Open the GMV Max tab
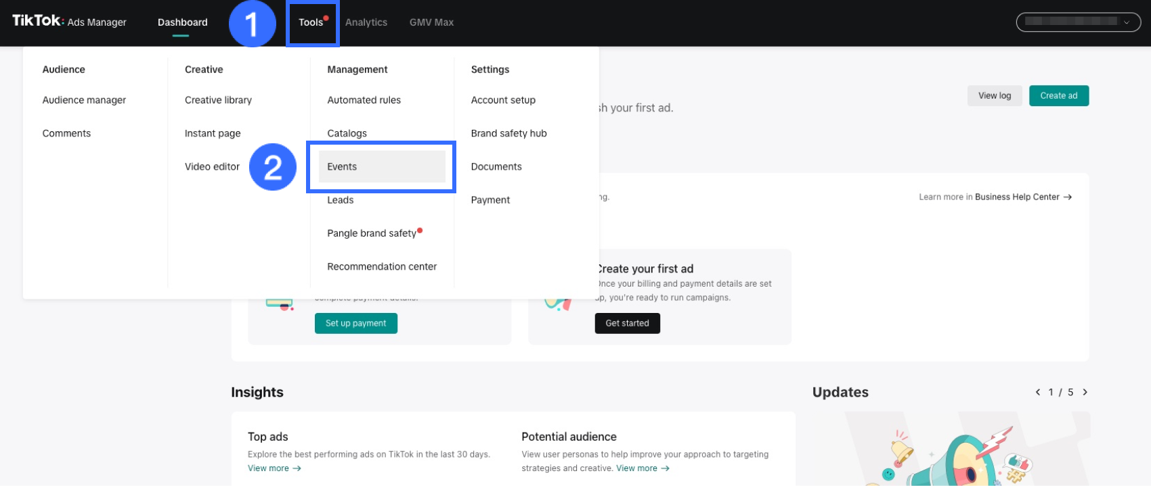This screenshot has height=486, width=1151. point(431,22)
